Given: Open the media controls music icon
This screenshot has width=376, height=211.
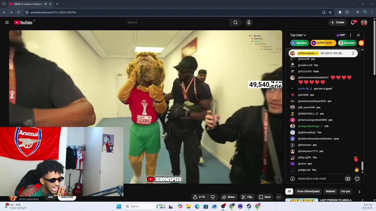Looking at the screenshot, I should point(357,12).
